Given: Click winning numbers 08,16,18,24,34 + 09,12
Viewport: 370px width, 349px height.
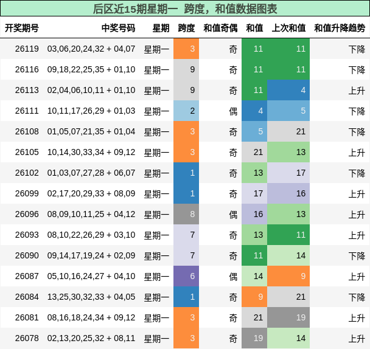Looking at the screenshot, I should [91, 317].
